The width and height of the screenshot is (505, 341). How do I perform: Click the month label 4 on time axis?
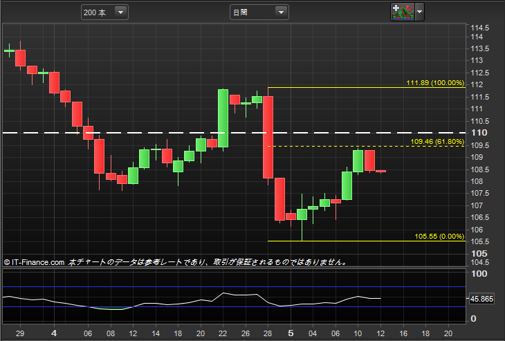click(54, 333)
